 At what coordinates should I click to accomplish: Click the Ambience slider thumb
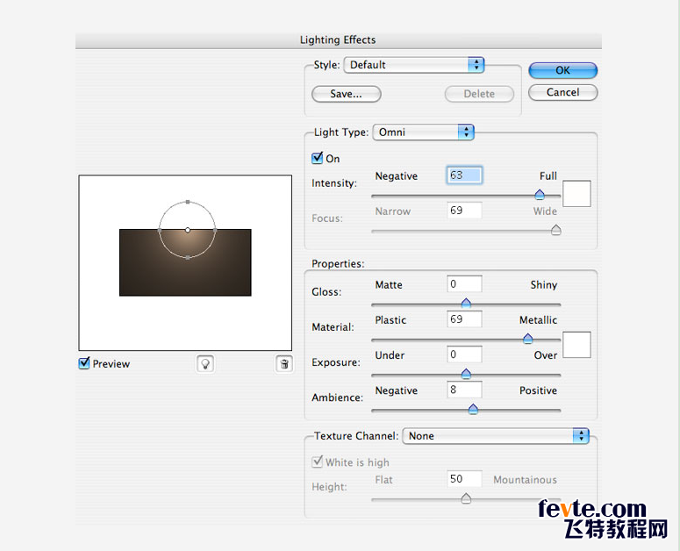[473, 409]
